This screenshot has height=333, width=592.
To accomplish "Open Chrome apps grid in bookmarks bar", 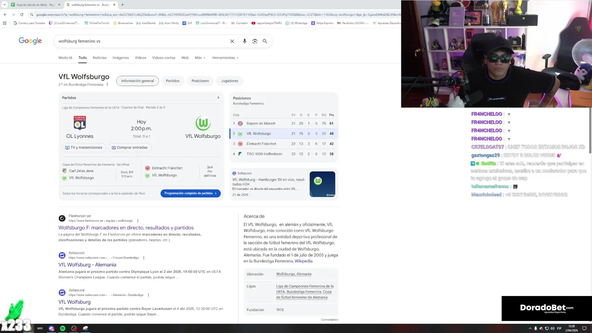I will (x=4, y=23).
